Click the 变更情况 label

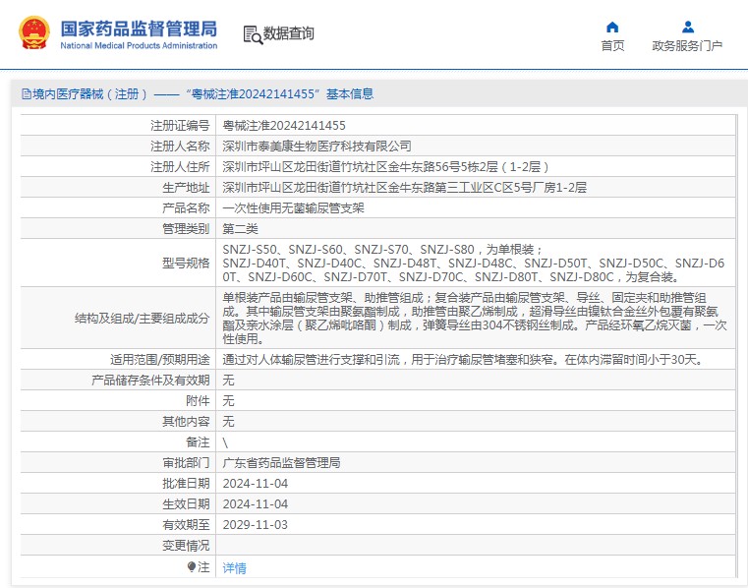pos(186,545)
